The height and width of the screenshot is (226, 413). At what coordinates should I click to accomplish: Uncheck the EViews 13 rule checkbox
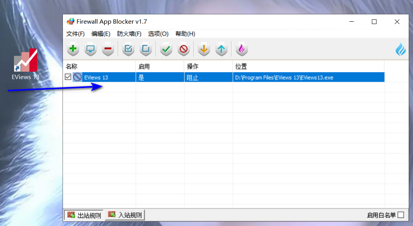click(68, 77)
